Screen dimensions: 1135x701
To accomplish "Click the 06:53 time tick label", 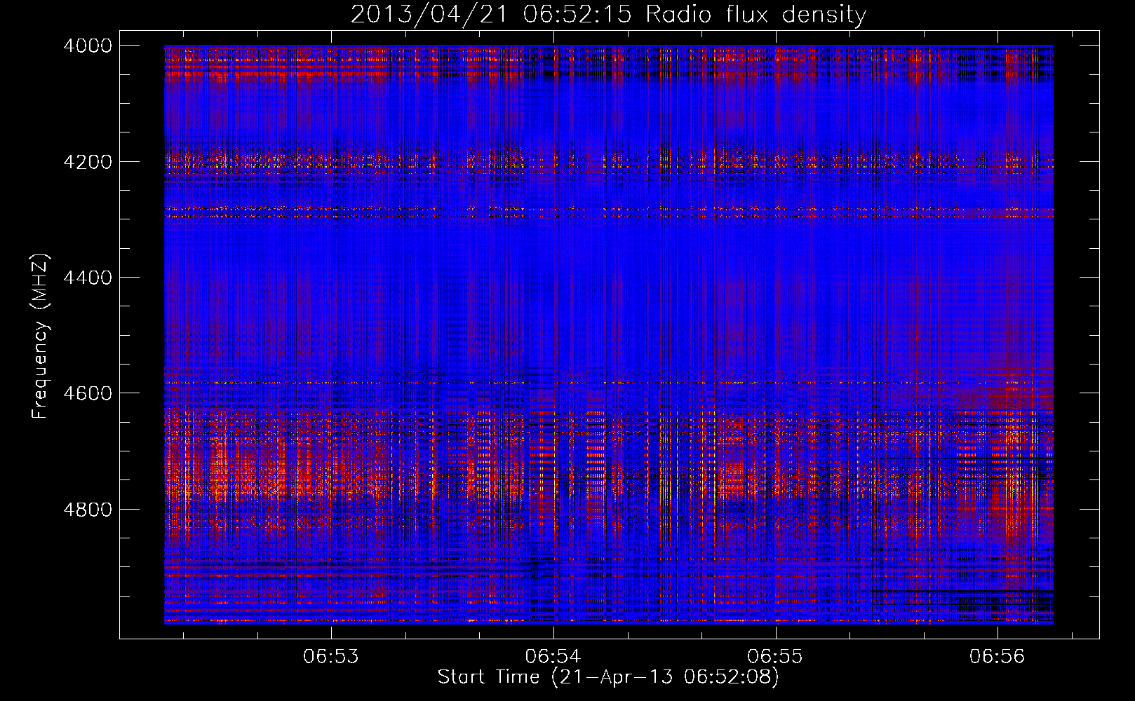I will [x=331, y=656].
